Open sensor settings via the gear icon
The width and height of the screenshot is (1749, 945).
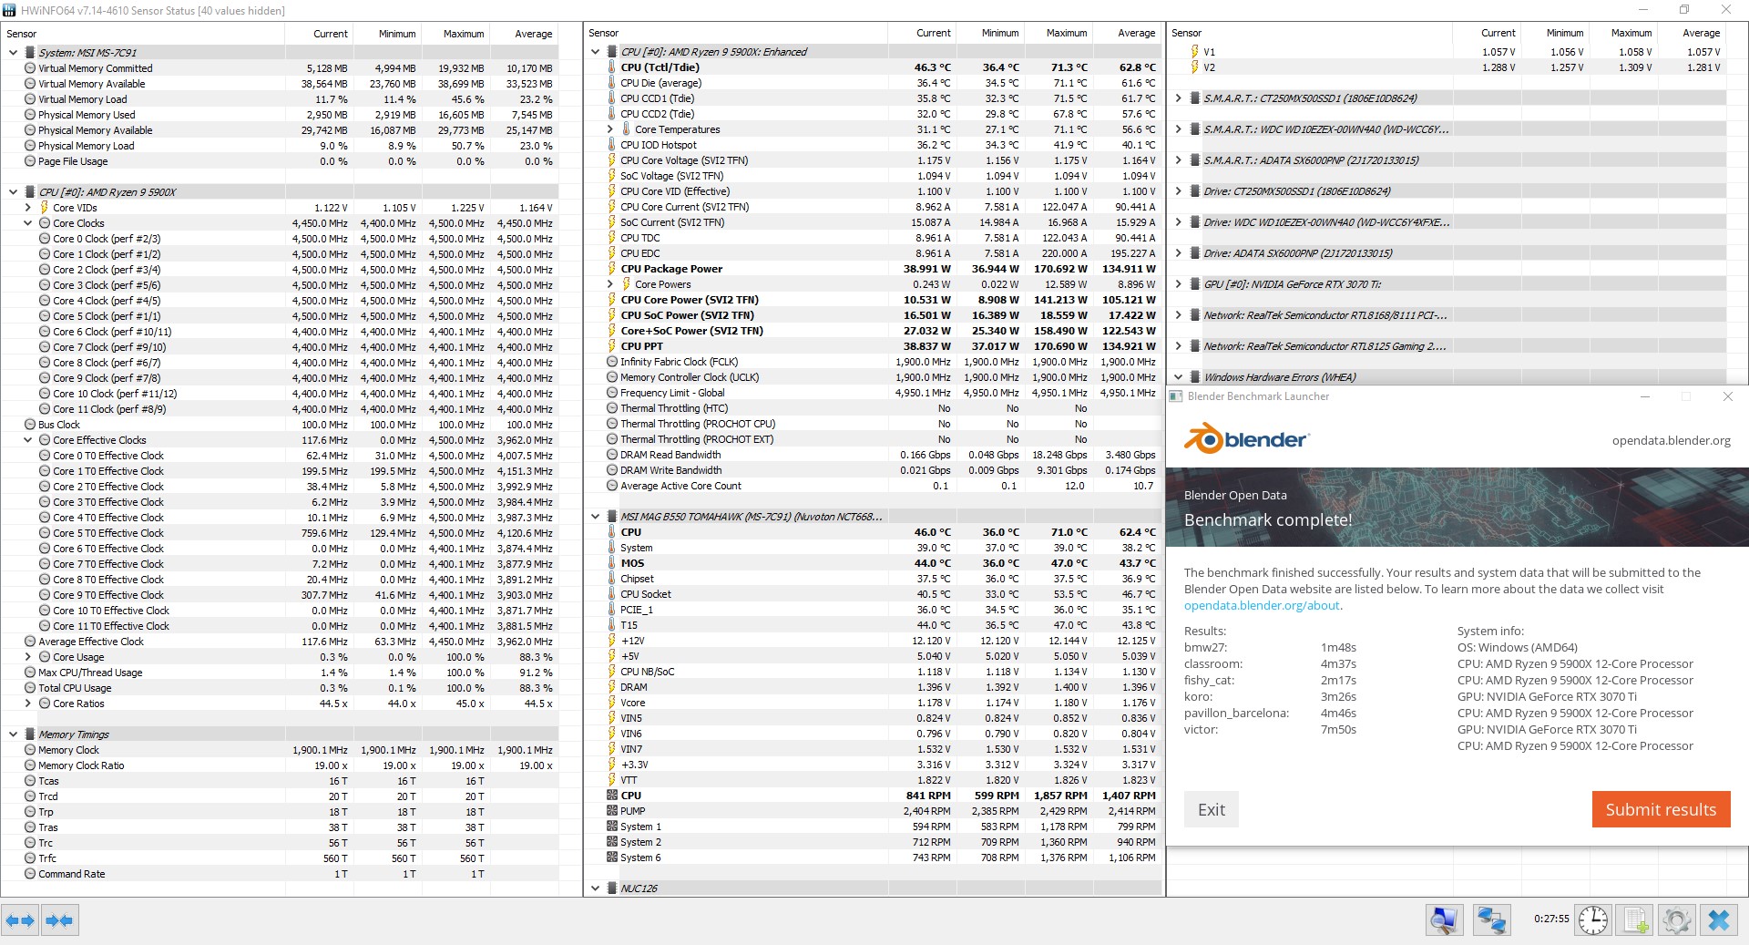(1677, 920)
